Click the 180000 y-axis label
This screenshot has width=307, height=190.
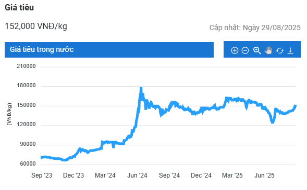point(26,86)
